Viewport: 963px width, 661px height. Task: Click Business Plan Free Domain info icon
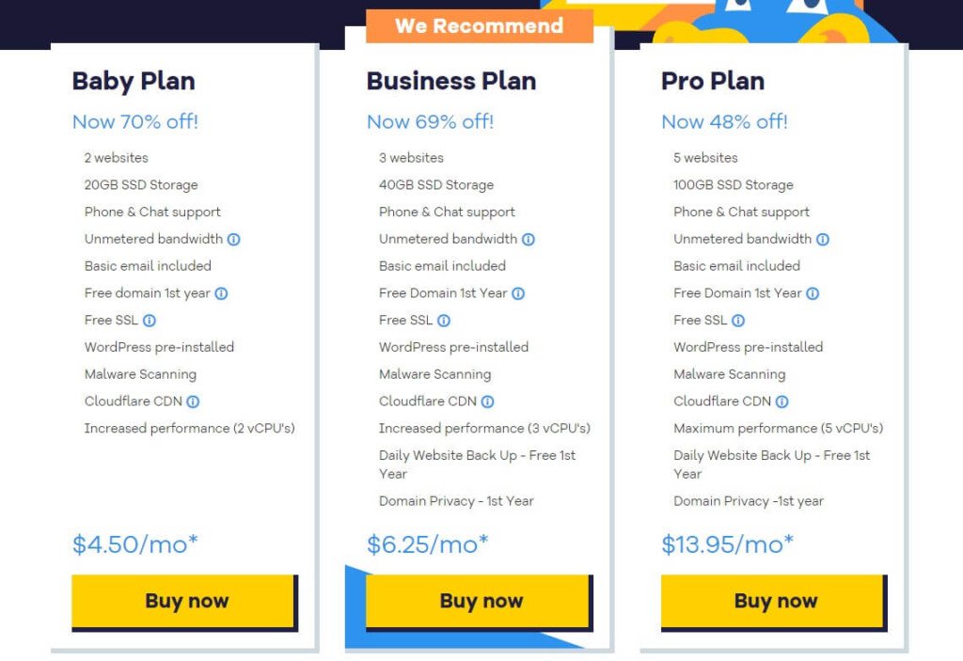(x=518, y=293)
